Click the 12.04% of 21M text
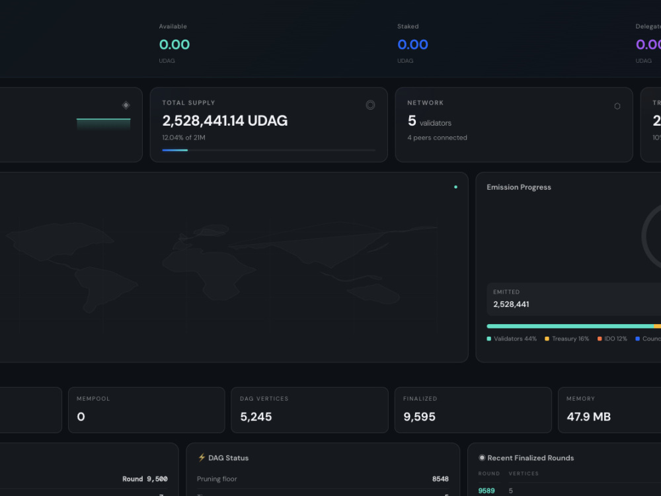The height and width of the screenshot is (496, 661). click(184, 138)
